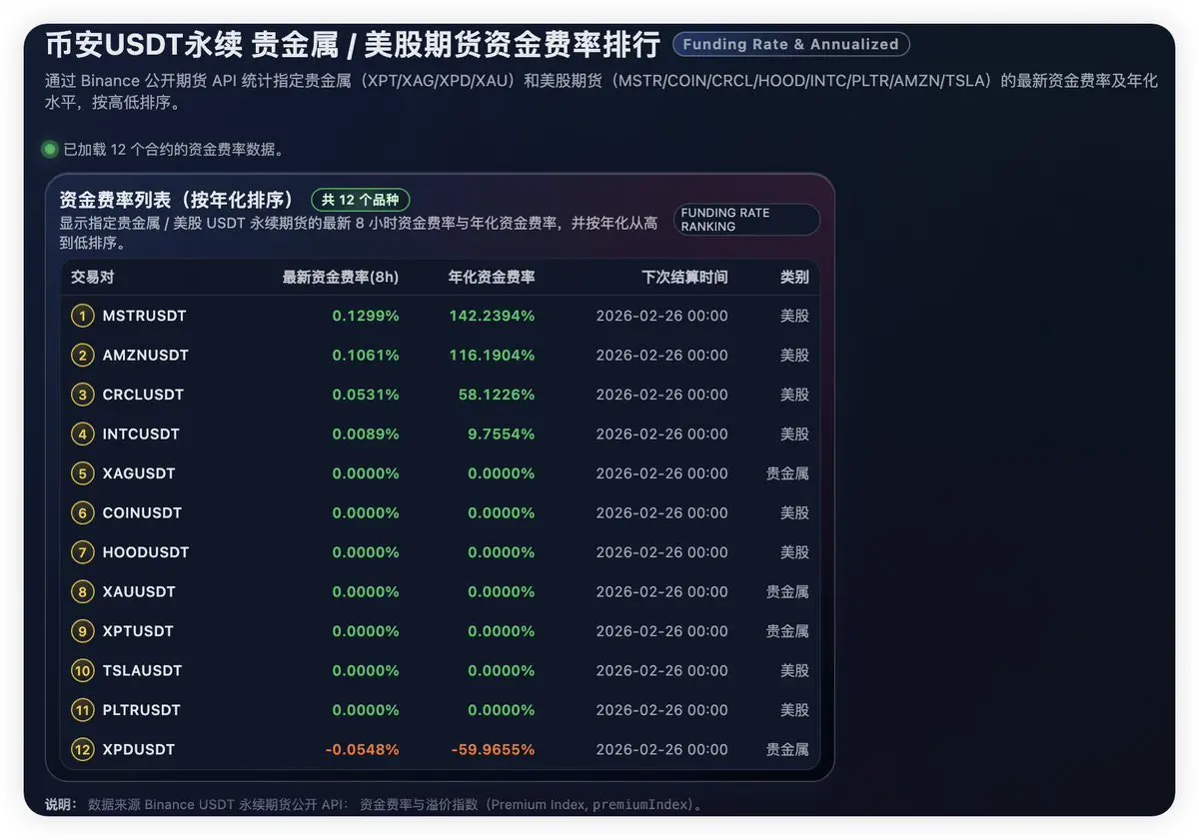Click settlement time in XPDUSDT row

(662, 750)
